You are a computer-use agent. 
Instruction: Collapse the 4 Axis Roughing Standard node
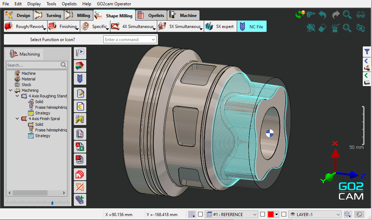[x=17, y=96]
